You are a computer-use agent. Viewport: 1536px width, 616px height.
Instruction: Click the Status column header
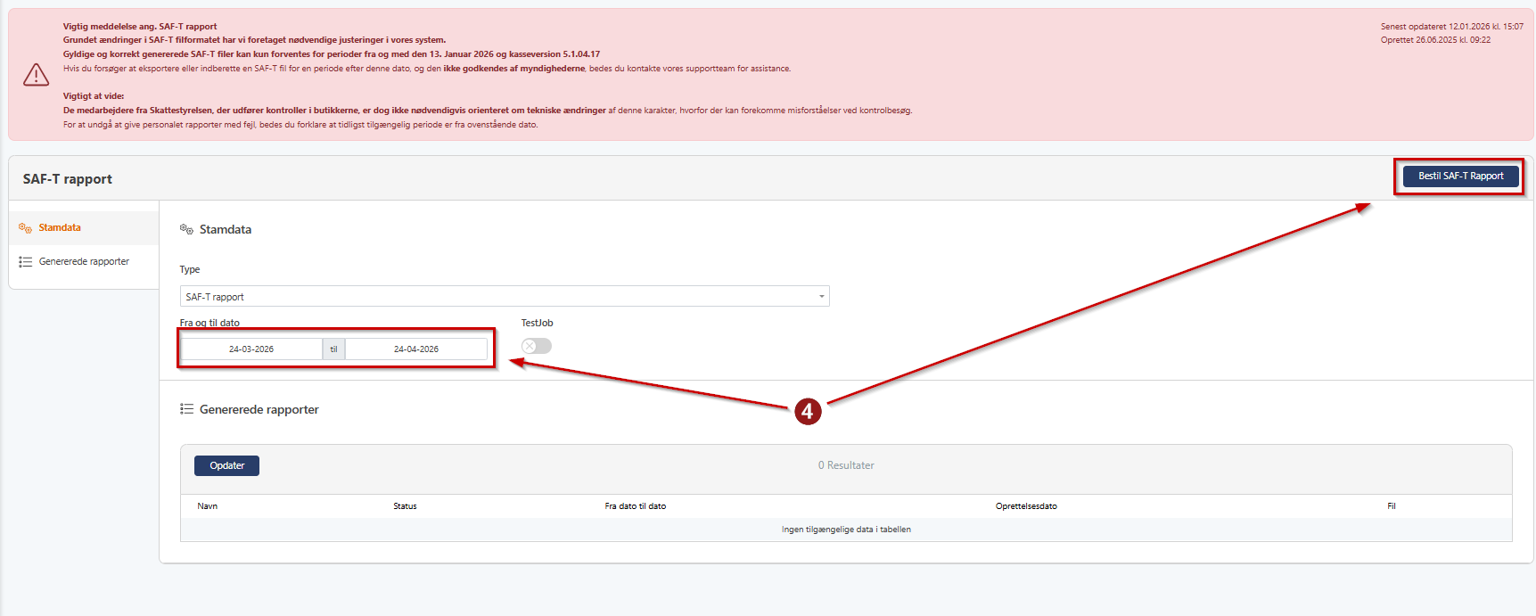pyautogui.click(x=405, y=506)
